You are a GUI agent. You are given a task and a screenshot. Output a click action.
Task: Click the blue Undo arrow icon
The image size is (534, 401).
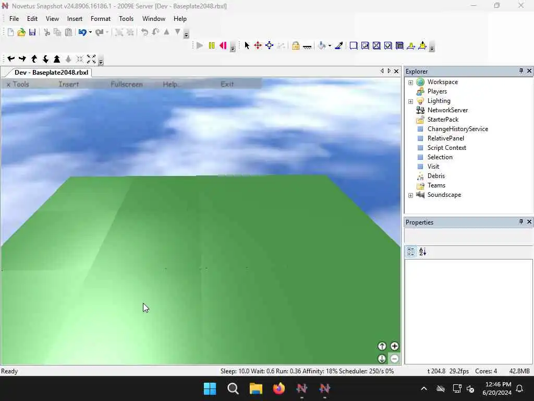(x=82, y=32)
